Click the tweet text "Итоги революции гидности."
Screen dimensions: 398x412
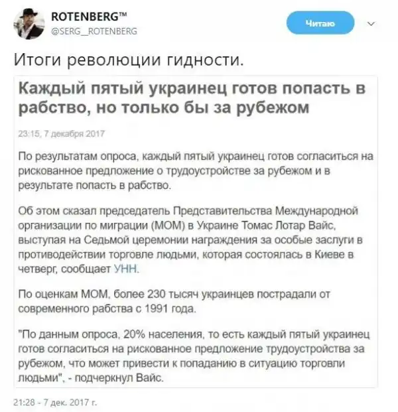(x=129, y=60)
